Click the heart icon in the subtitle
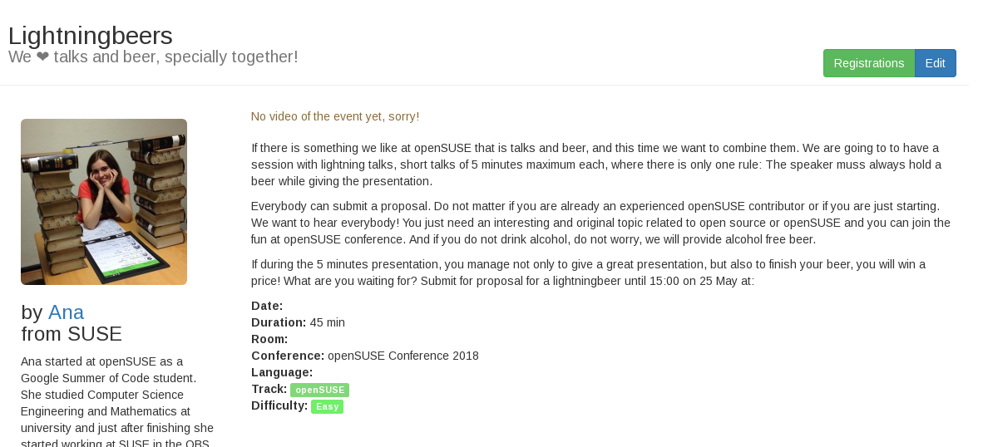The image size is (983, 447). coord(42,57)
